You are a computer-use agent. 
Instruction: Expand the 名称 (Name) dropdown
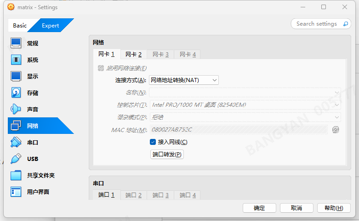point(245,93)
